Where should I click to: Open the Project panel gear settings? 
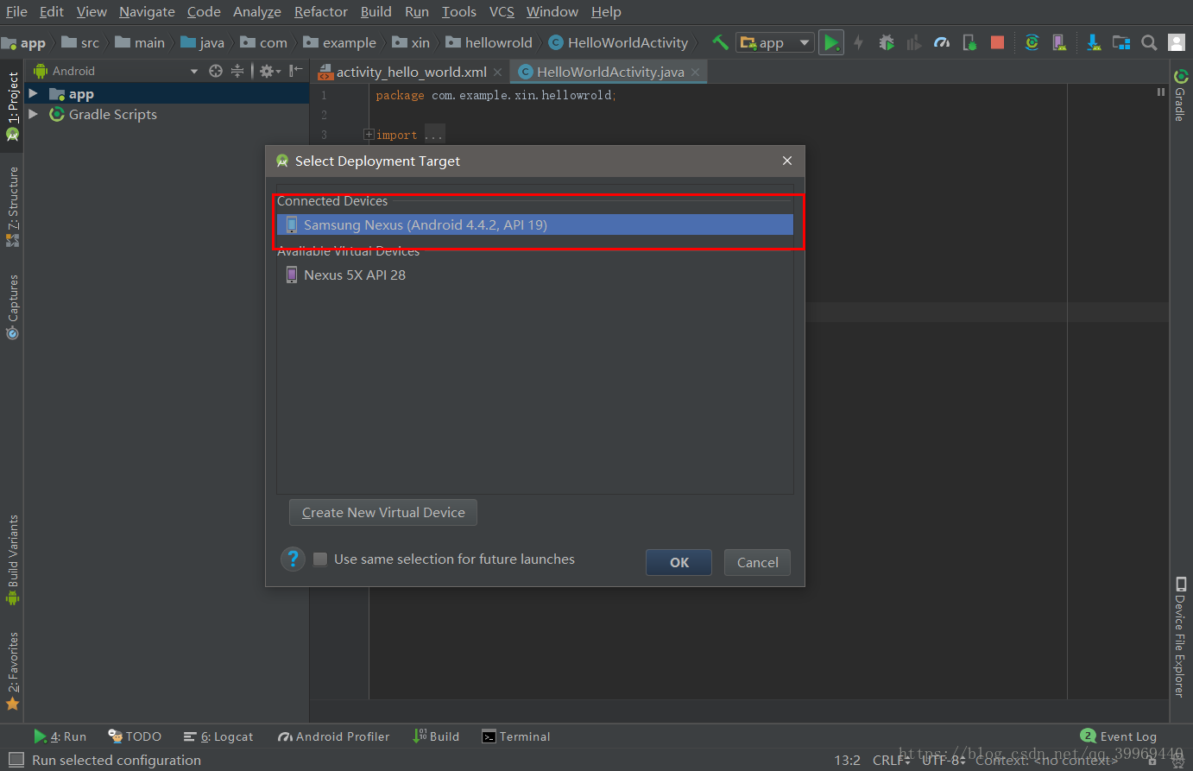click(x=269, y=71)
